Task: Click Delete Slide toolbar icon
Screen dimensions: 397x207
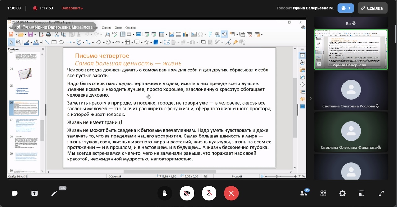Action: pos(249,34)
